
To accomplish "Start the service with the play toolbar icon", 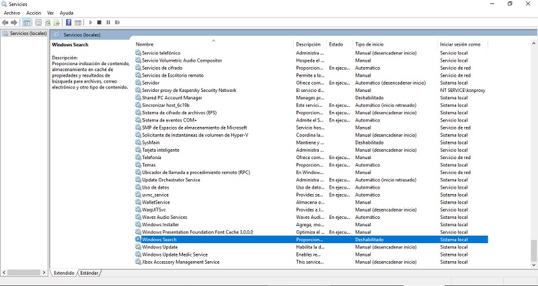I will [x=91, y=23].
